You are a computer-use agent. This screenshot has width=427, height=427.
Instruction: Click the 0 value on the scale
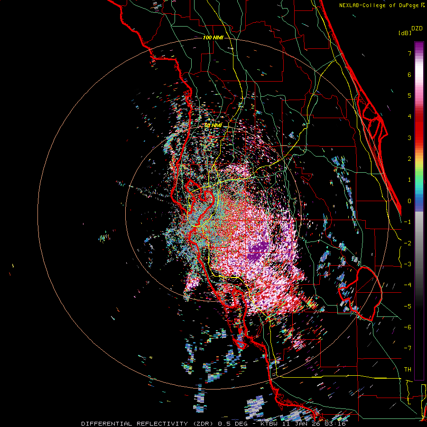click(409, 201)
